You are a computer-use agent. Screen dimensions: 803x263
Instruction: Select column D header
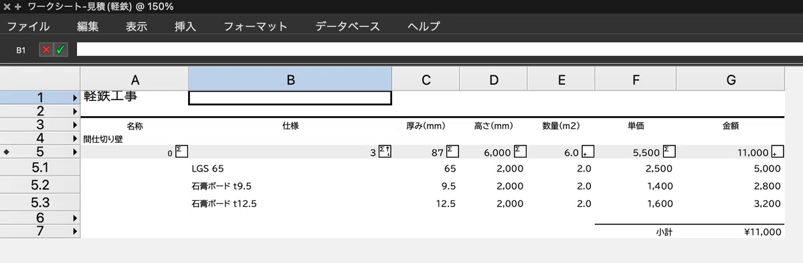click(x=493, y=79)
